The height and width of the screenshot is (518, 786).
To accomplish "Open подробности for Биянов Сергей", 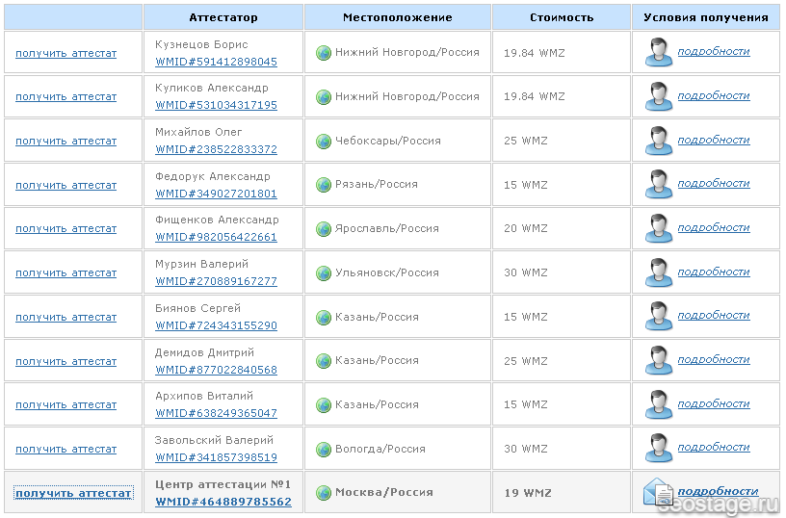I will click(714, 315).
